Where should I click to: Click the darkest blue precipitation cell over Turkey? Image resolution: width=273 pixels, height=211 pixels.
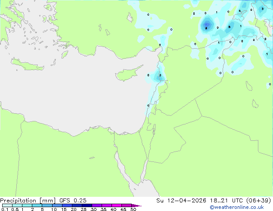(x=207, y=24)
